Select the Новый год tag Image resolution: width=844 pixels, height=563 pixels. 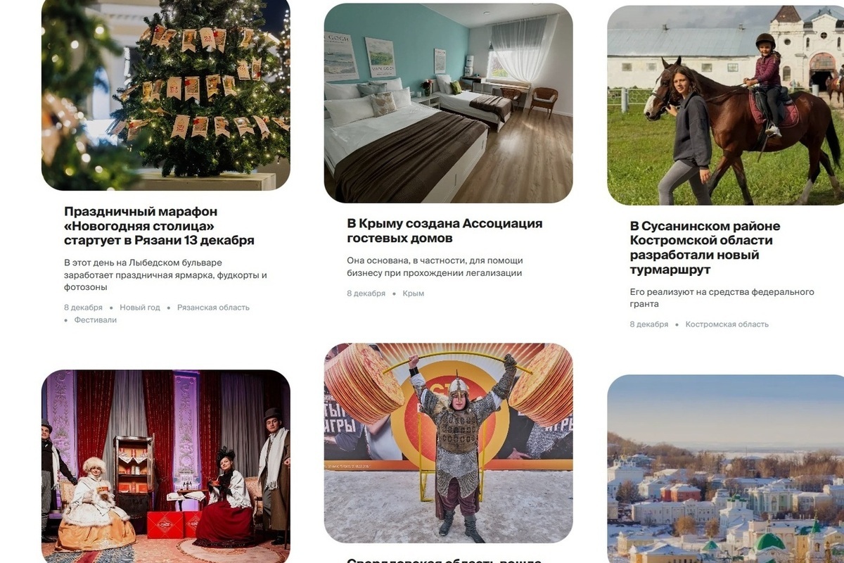[140, 308]
